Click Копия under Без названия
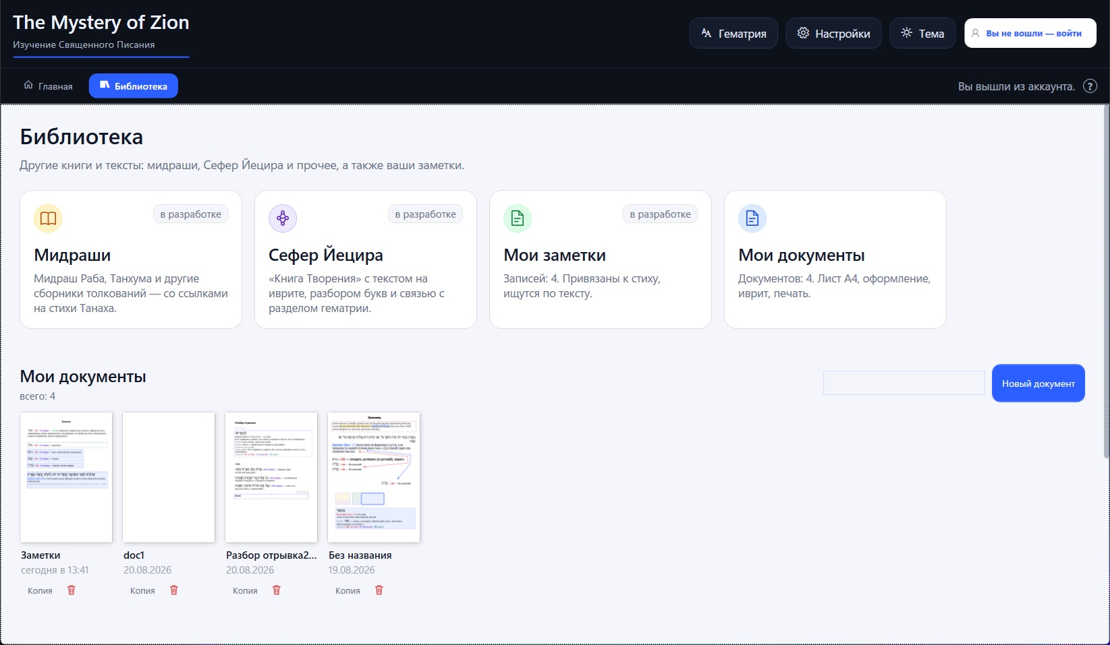 [x=348, y=590]
